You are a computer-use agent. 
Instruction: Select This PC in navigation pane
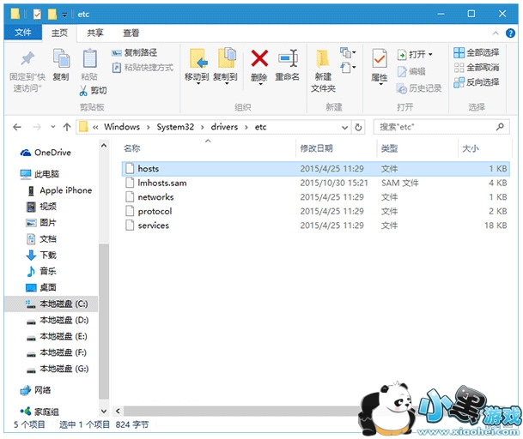[40, 174]
